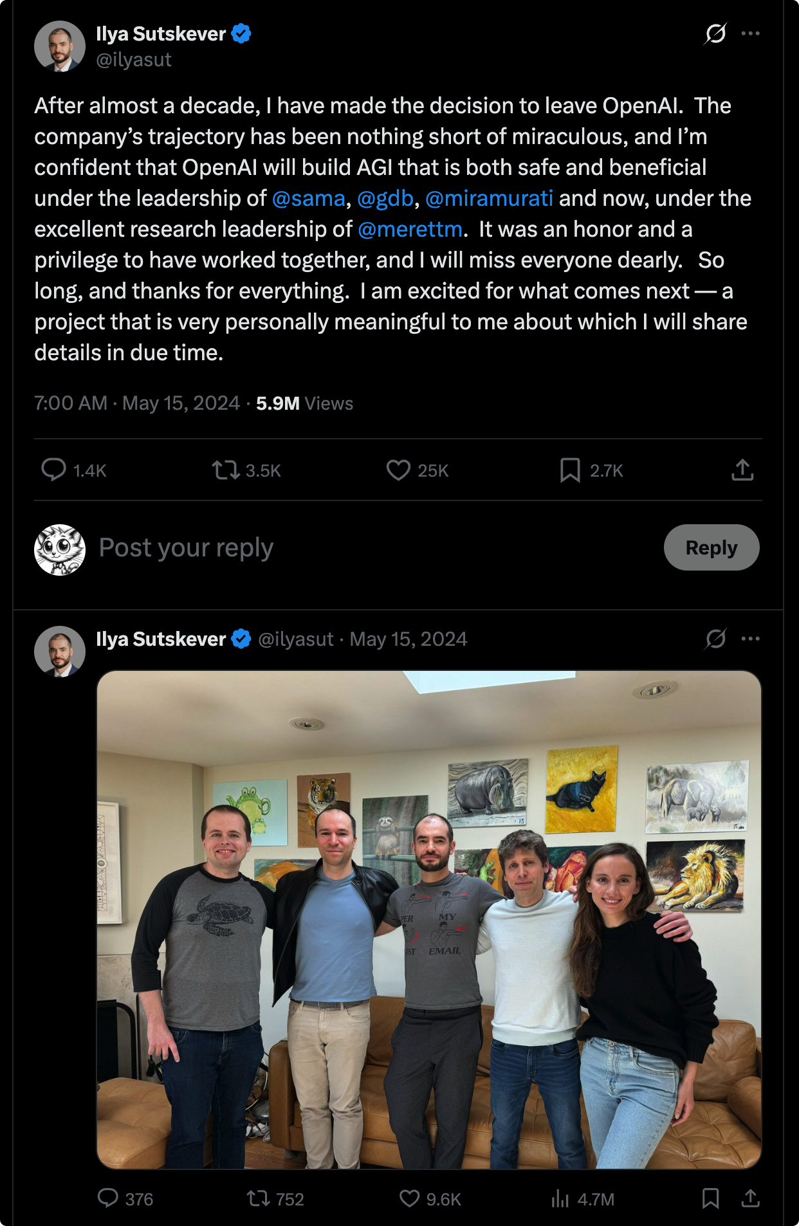
Task: Open the group photo in second post
Action: (429, 919)
